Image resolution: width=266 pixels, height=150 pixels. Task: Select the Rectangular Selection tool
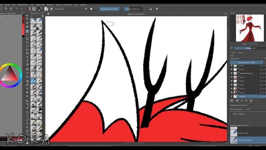pyautogui.click(x=27, y=112)
